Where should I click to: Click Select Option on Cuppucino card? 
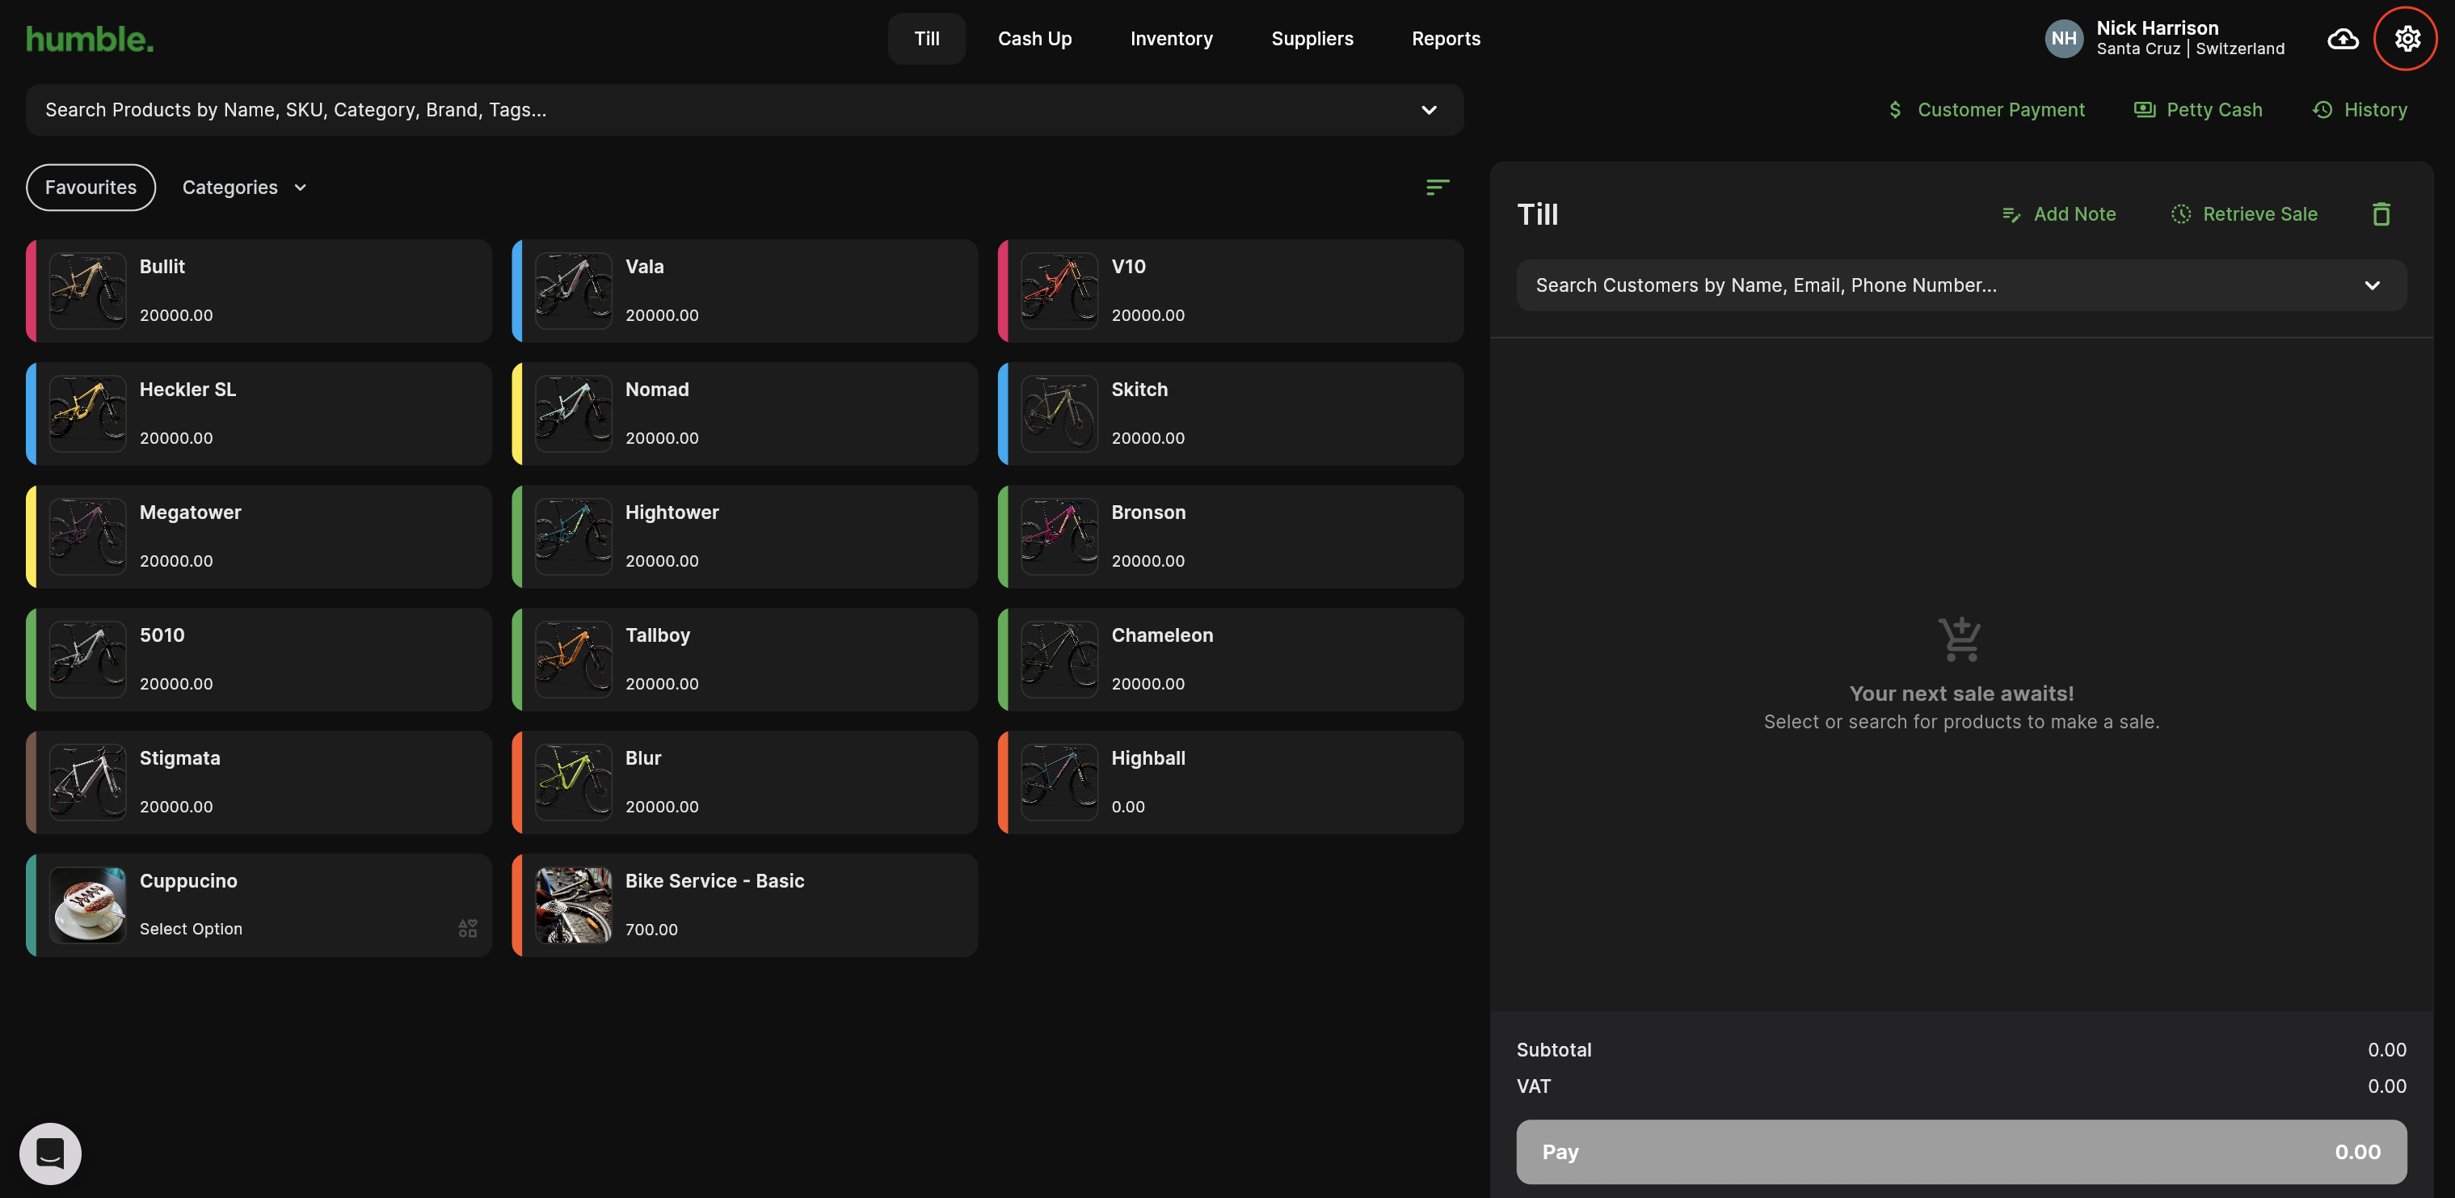191,928
